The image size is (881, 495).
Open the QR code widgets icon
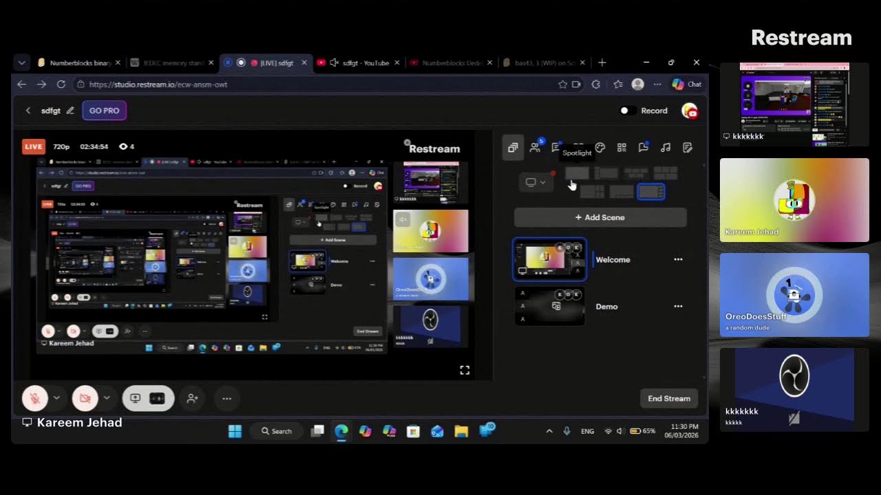[622, 147]
